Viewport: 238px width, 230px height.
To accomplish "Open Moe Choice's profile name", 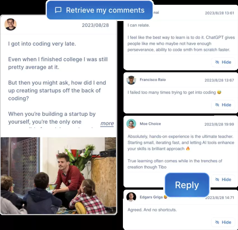I will click(x=150, y=124).
